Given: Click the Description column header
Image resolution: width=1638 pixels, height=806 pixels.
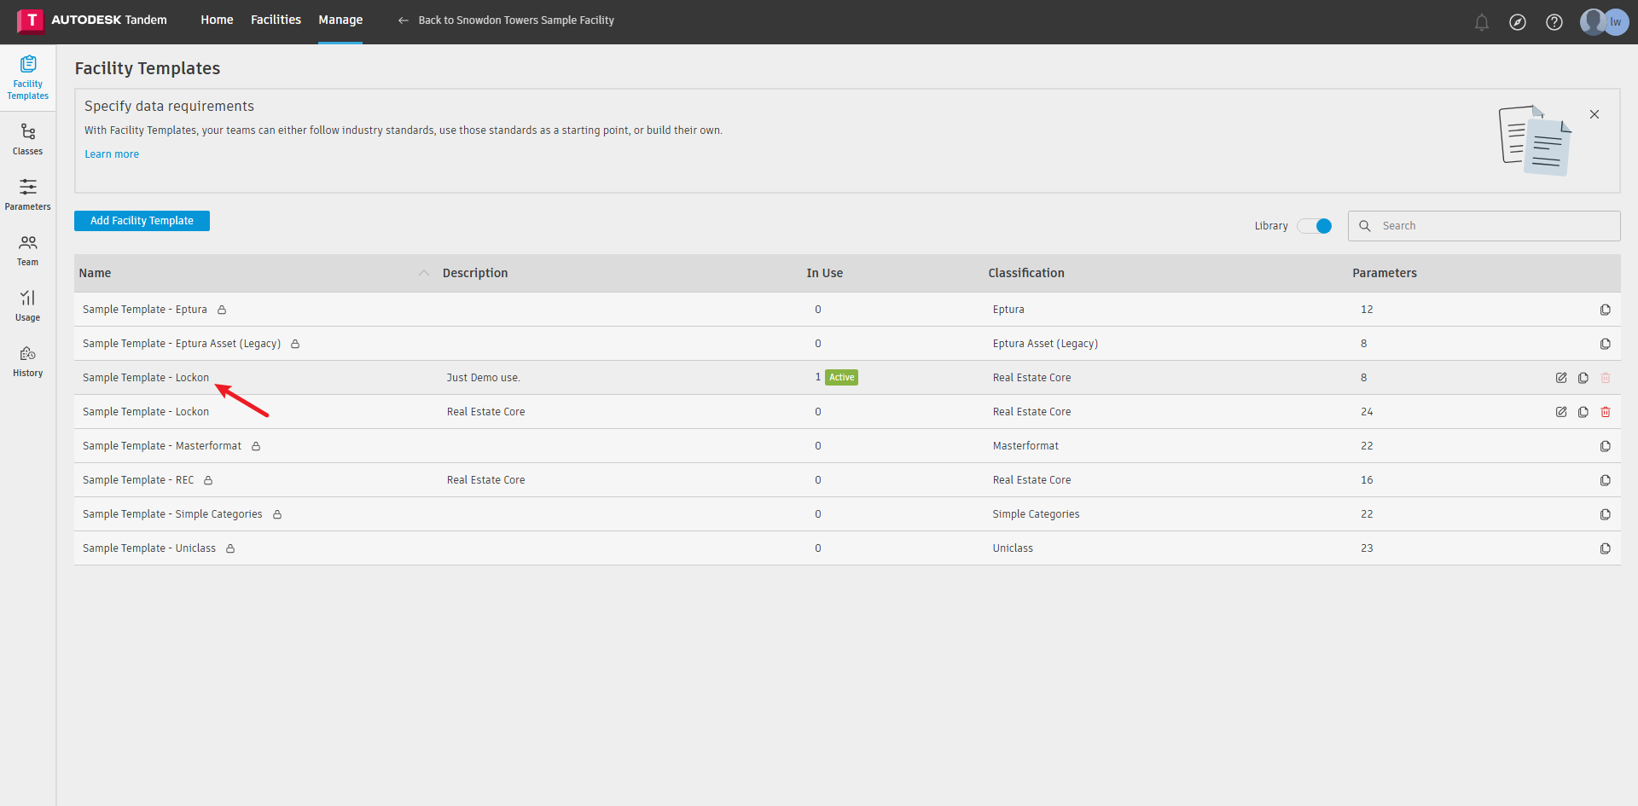Looking at the screenshot, I should [475, 273].
